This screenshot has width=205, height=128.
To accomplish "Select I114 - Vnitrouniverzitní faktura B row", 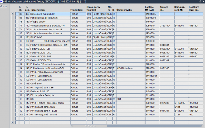I will (50, 30).
